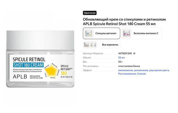This screenshot has height=113, width=178.
Task: Select the article number 4479291340
Action: coord(125,53)
